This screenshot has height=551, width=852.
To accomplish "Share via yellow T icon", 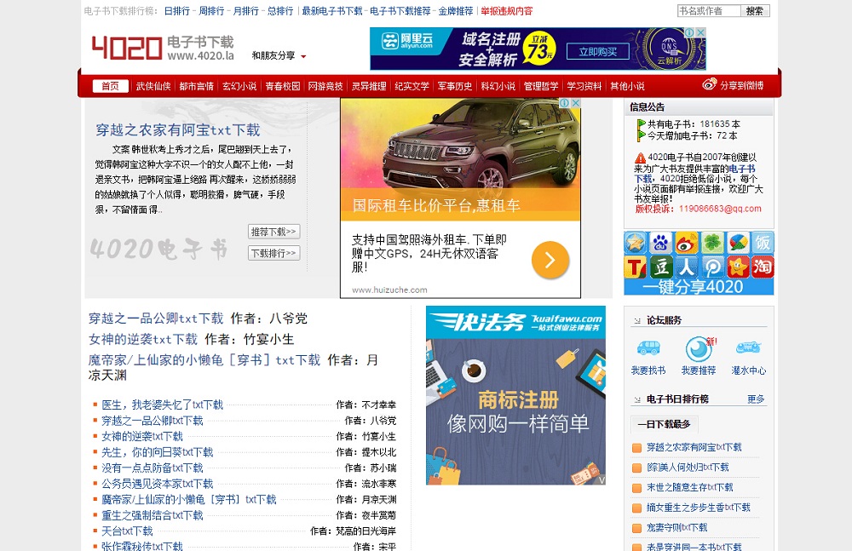I will point(635,267).
